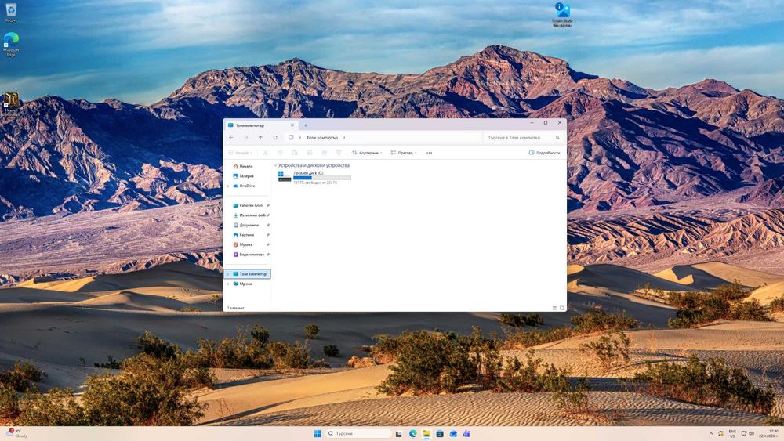The width and height of the screenshot is (784, 441).
Task: Open weather widget on taskbar
Action: (16, 433)
